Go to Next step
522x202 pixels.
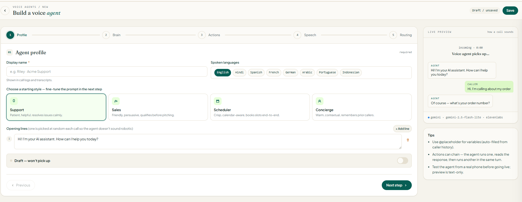pyautogui.click(x=396, y=185)
